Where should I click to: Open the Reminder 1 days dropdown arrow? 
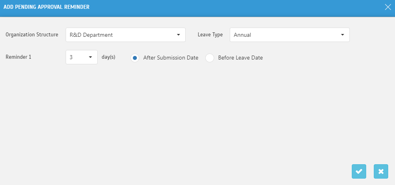pos(90,57)
